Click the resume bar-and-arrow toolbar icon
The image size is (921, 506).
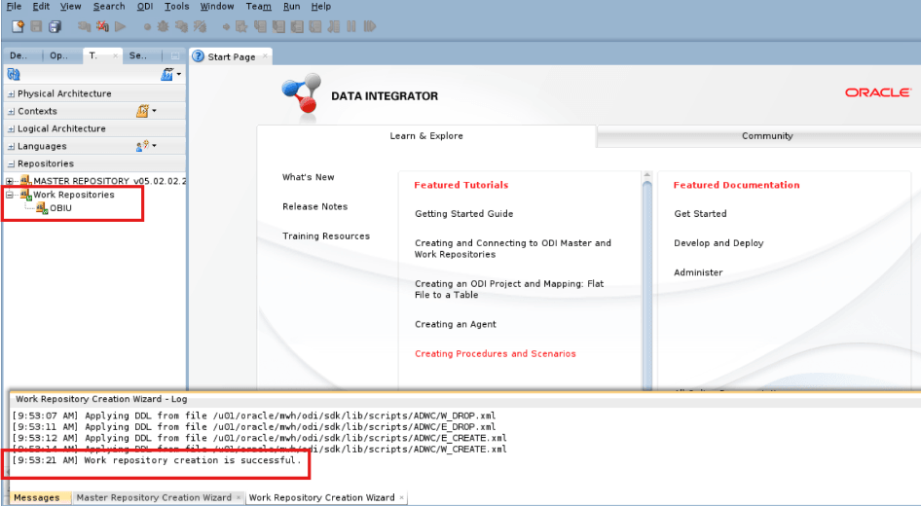[x=369, y=26]
